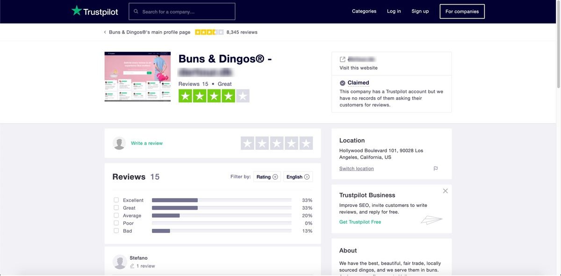Open the external website link icon

(343, 59)
